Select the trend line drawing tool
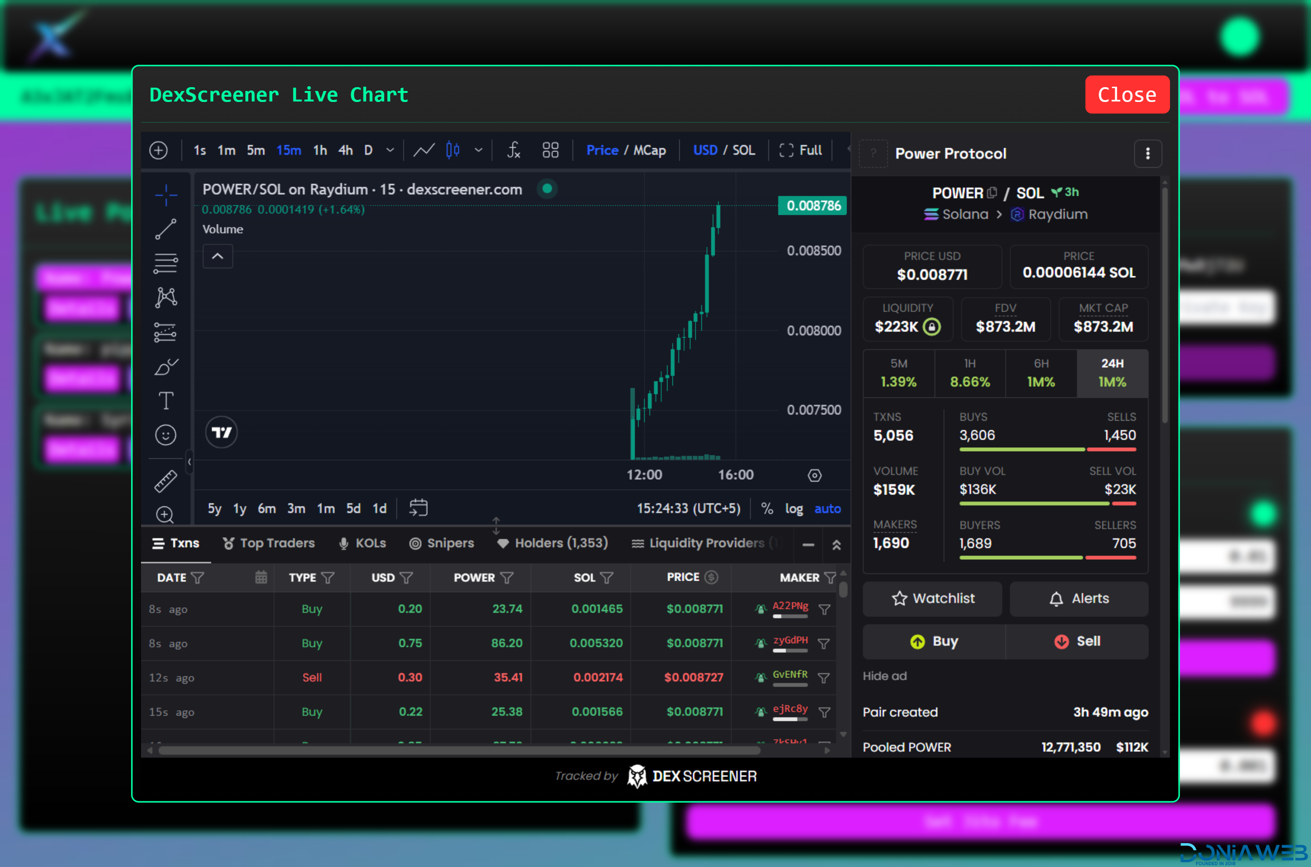Viewport: 1311px width, 867px height. pos(166,229)
